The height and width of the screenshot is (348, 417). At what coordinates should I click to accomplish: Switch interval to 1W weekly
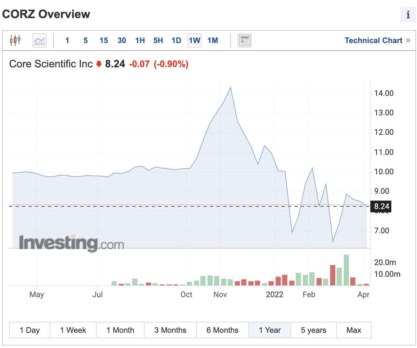click(194, 40)
